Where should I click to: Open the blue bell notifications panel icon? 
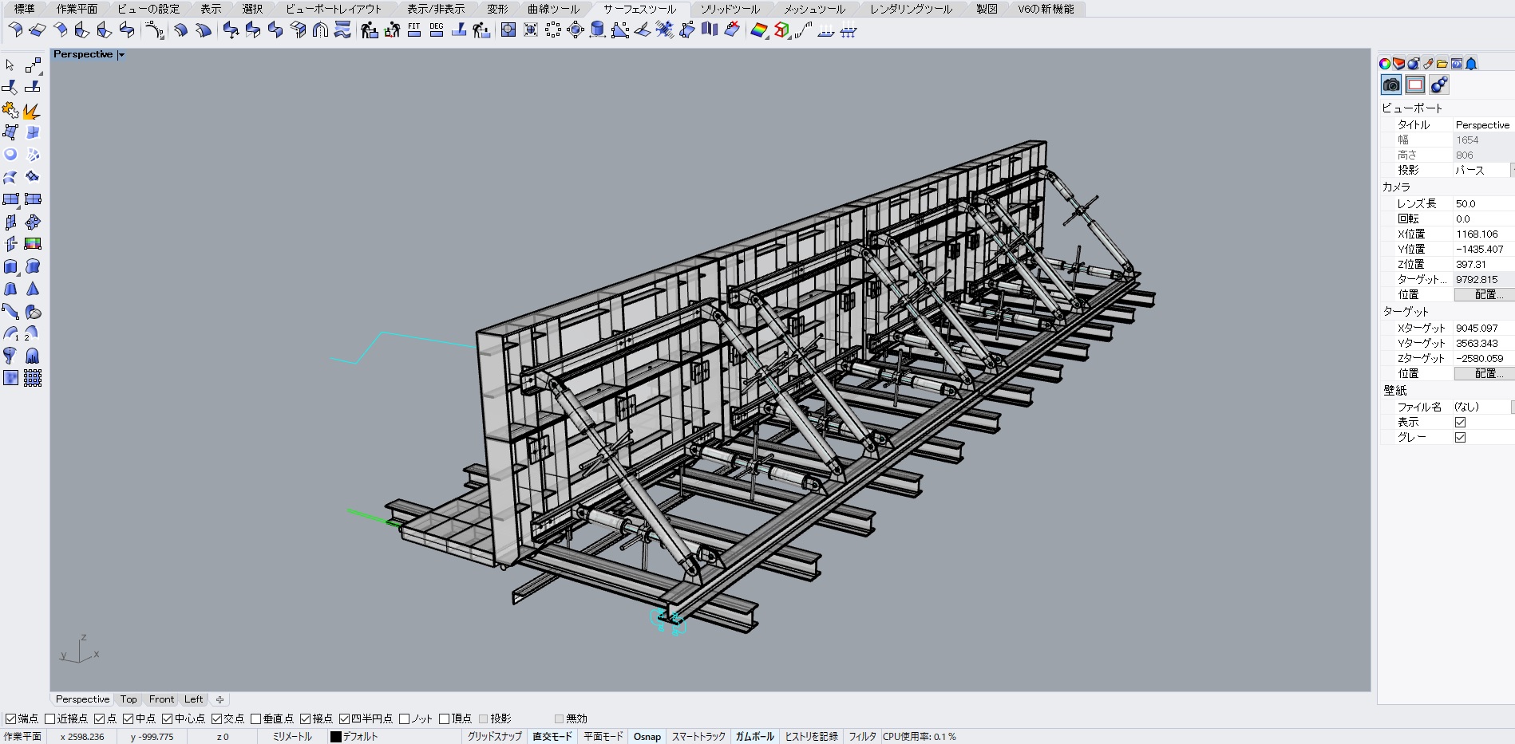click(x=1471, y=64)
